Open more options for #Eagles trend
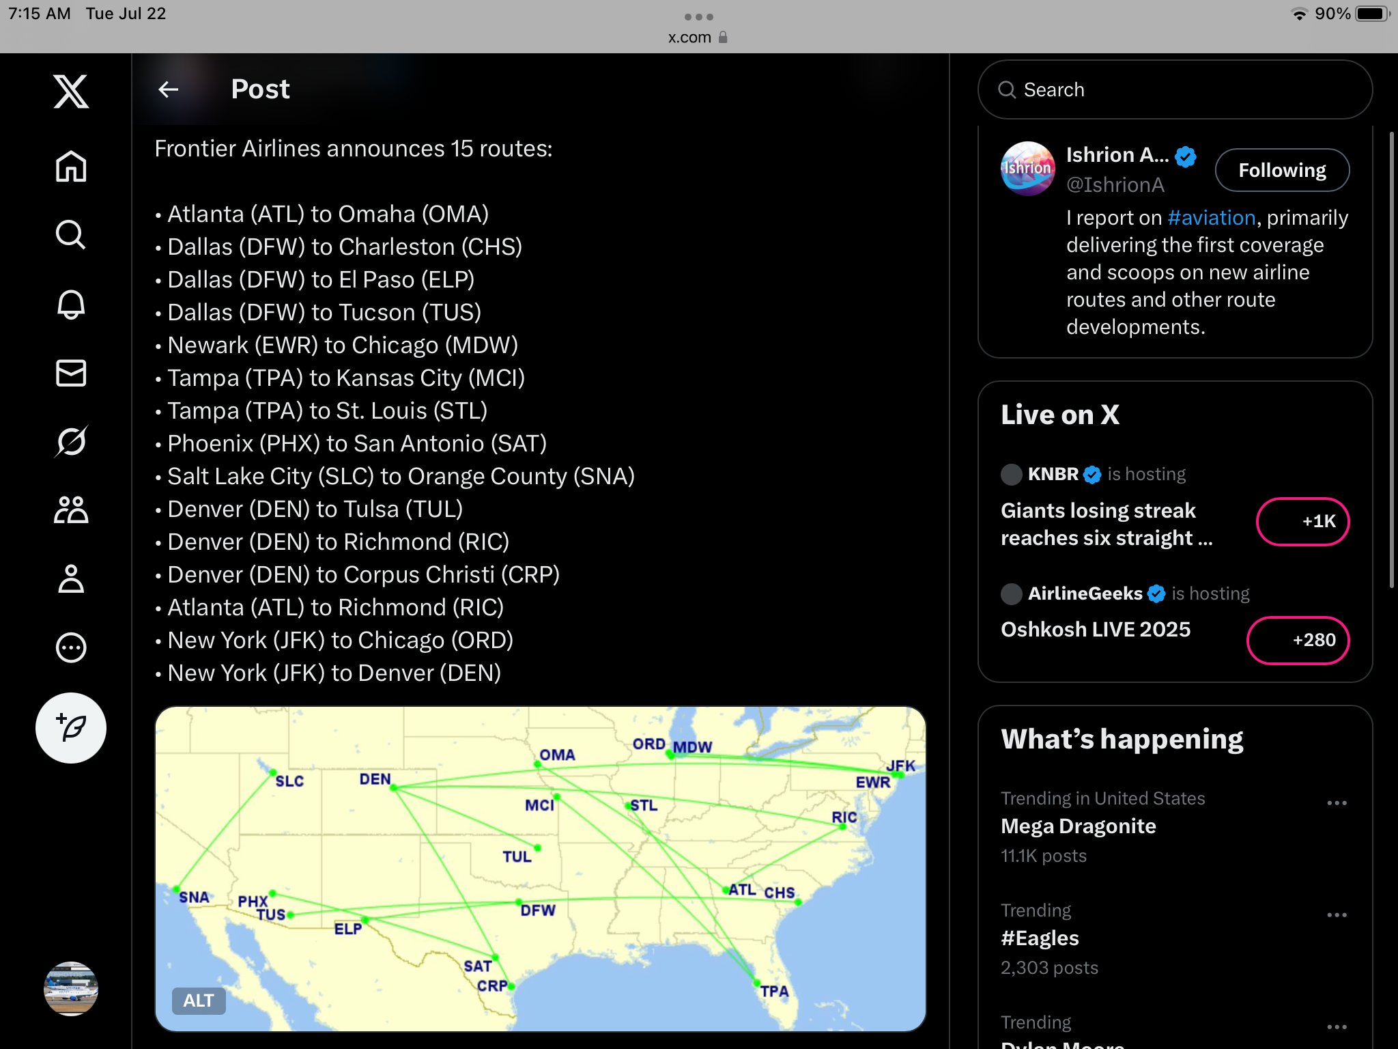 [x=1337, y=914]
